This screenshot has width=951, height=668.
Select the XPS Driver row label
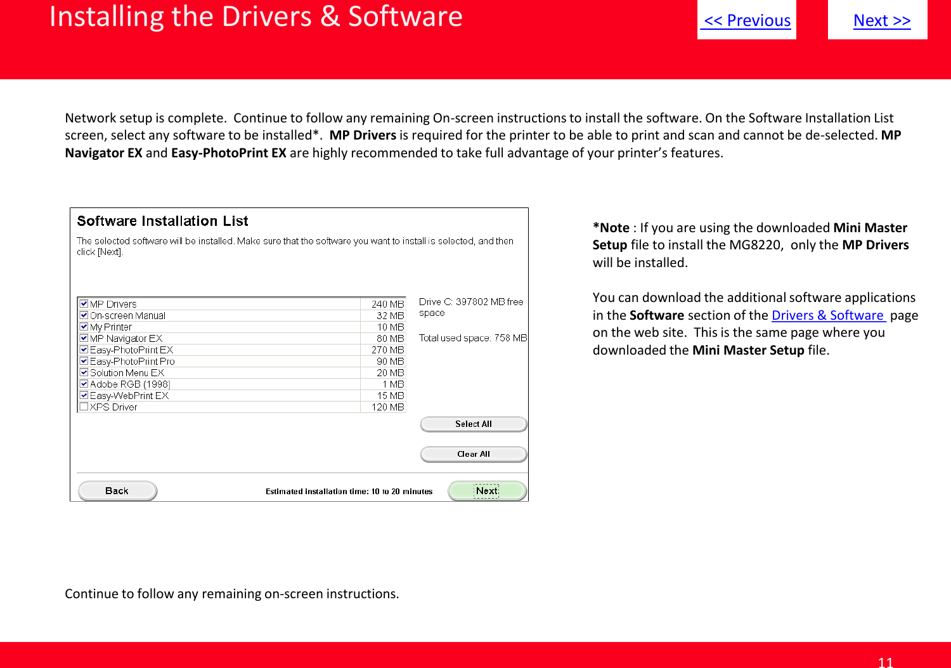tap(113, 407)
